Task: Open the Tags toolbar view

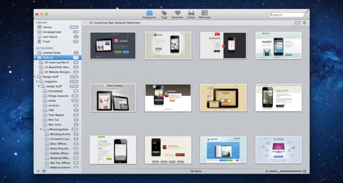Action: (x=164, y=14)
